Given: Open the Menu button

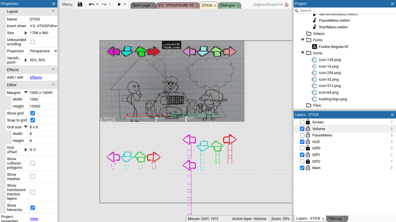Looking at the screenshot, I should [67, 4].
